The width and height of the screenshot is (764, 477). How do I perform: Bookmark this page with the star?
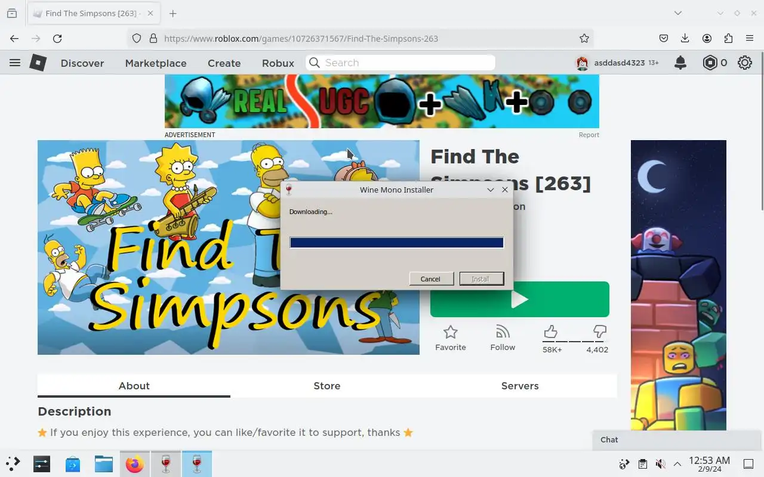(x=584, y=38)
